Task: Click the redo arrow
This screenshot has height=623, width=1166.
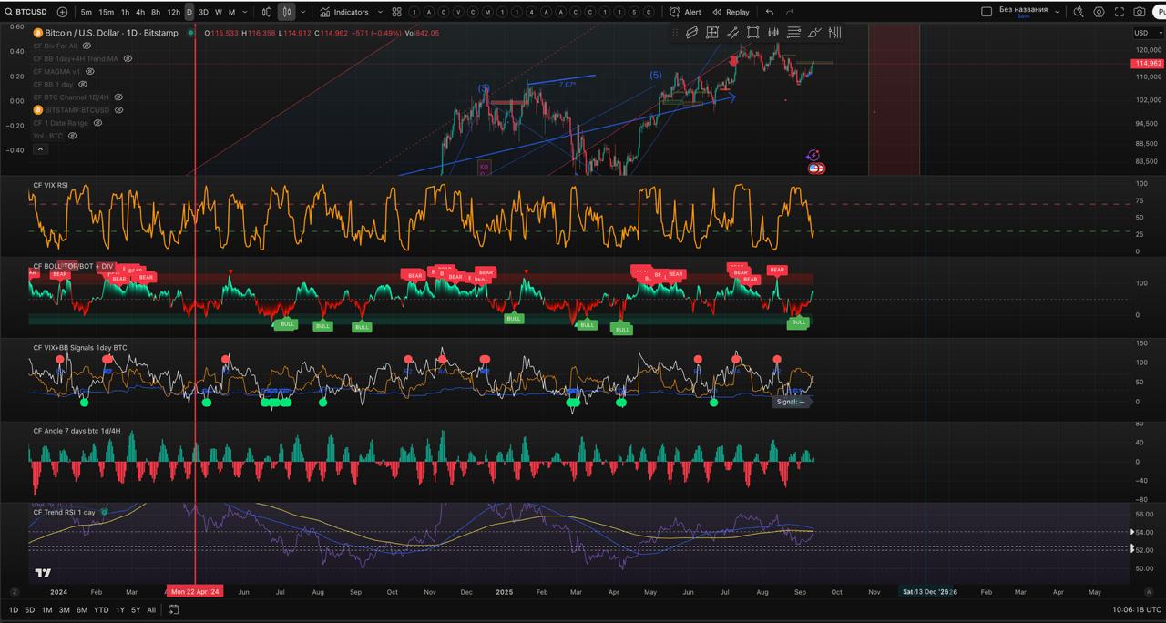Action: (x=790, y=12)
